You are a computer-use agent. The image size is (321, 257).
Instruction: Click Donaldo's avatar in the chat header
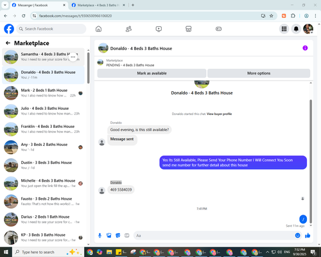[103, 48]
